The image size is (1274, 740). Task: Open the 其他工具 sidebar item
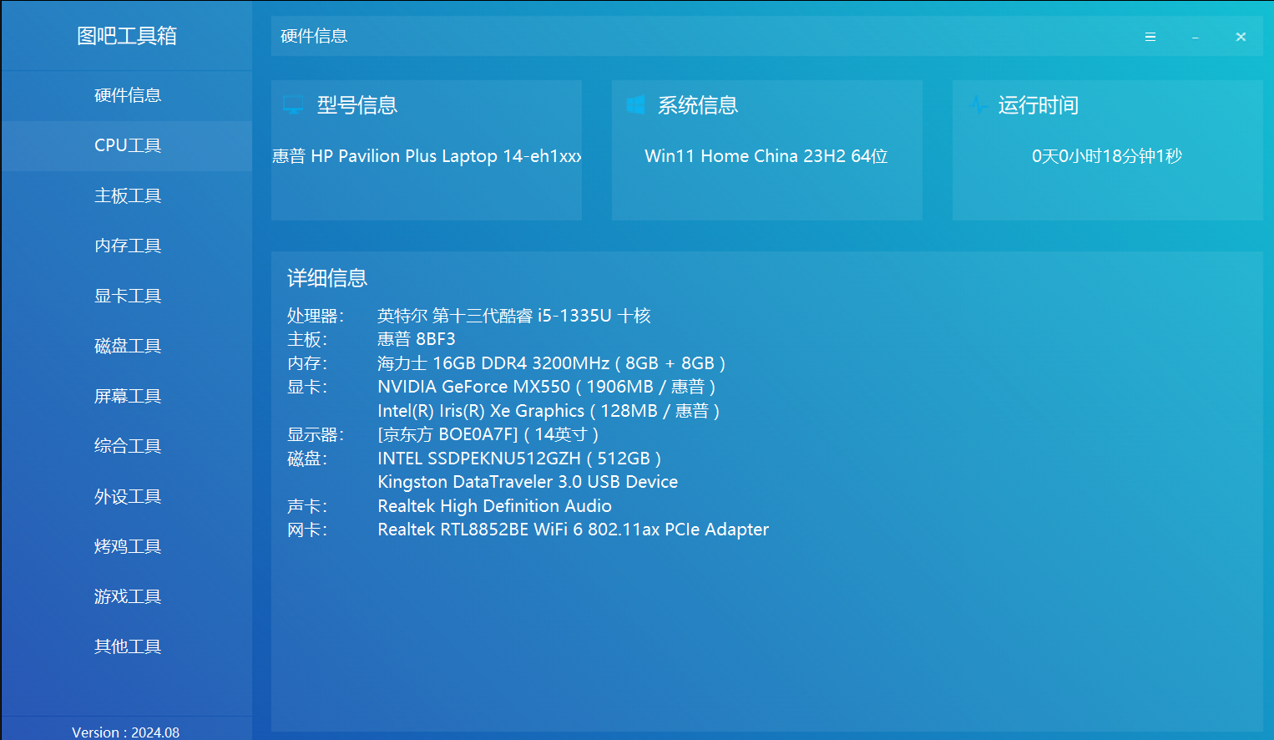[x=127, y=646]
